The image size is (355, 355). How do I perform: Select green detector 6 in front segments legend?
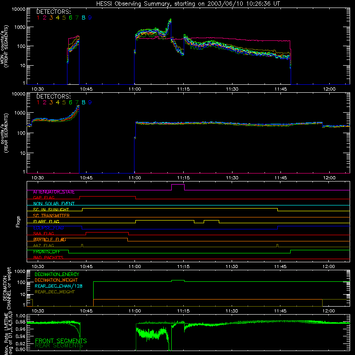[71, 18]
